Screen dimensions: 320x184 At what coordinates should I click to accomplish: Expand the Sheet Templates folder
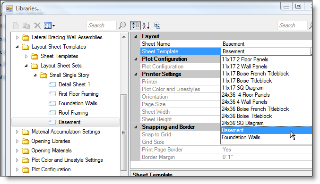[26, 56]
